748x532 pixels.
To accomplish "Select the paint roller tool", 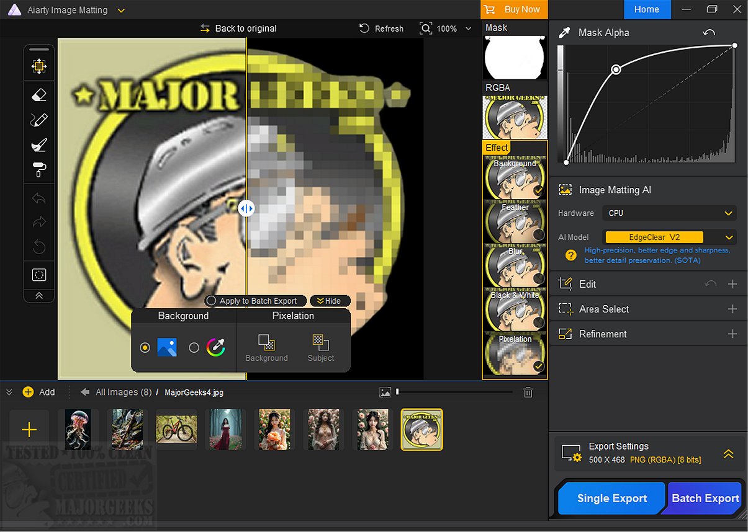I will pyautogui.click(x=38, y=169).
